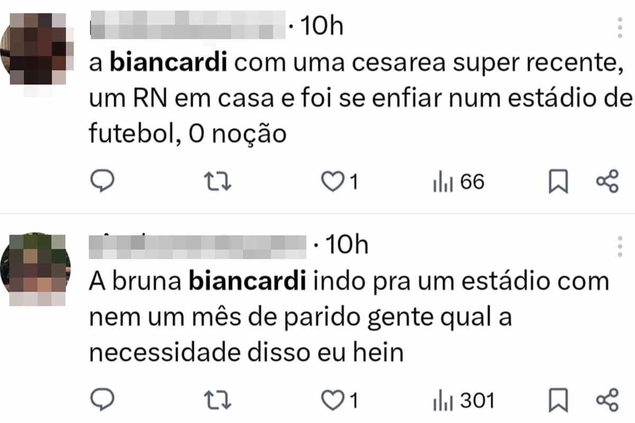
Task: View analytics showing 301 views
Action: click(x=464, y=400)
